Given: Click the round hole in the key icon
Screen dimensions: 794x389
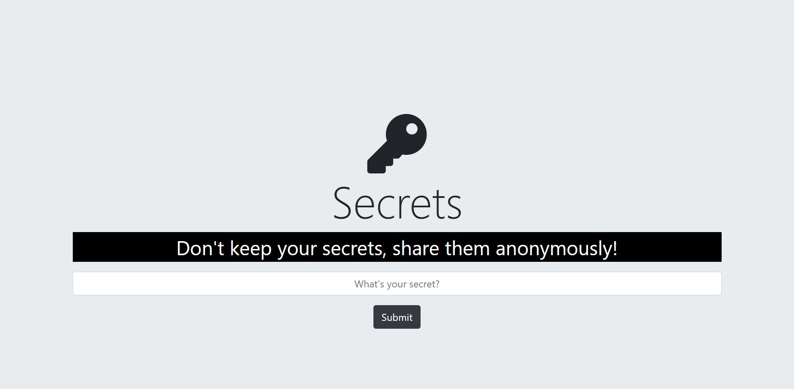Looking at the screenshot, I should tap(412, 129).
